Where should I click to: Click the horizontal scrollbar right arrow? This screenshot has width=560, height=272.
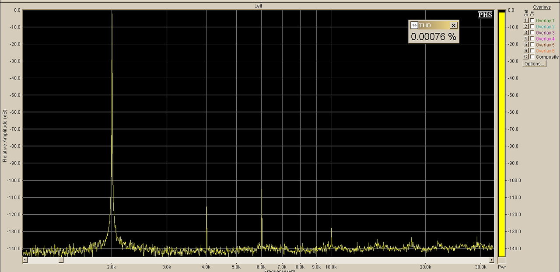point(491,260)
